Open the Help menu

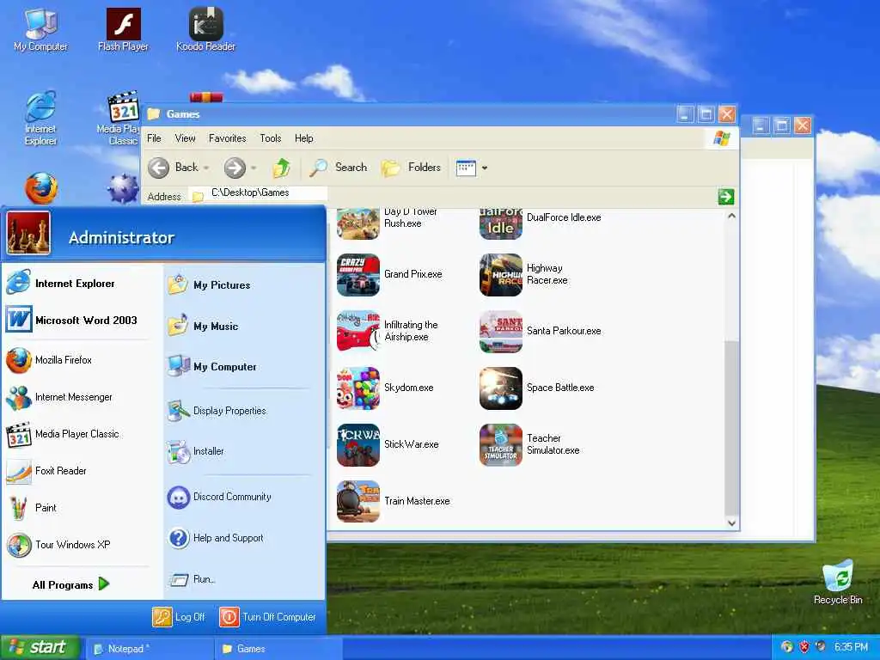(x=303, y=138)
